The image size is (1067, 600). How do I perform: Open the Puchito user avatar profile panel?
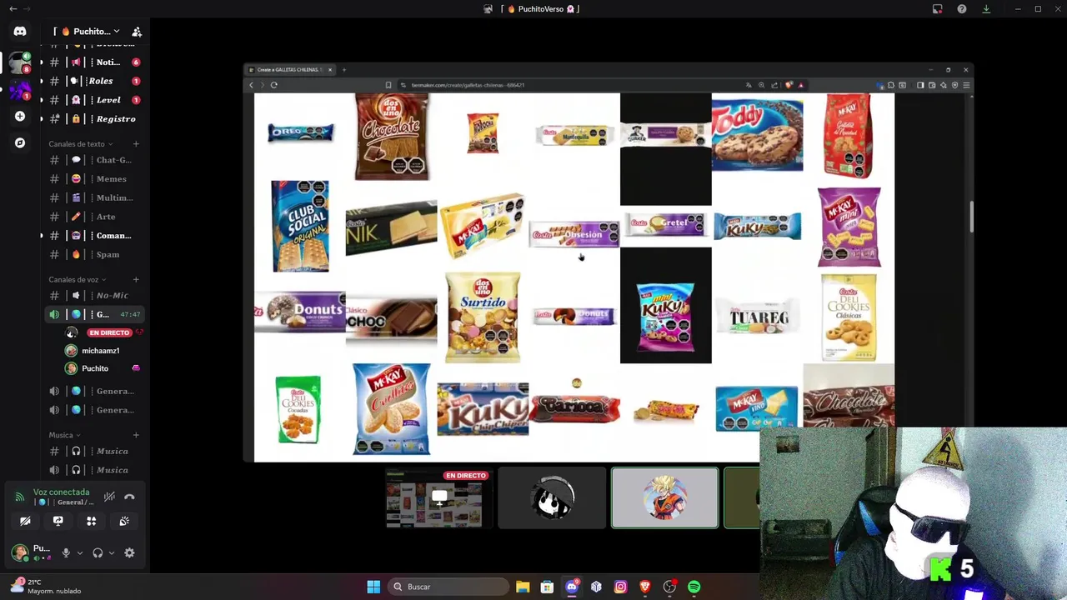[20, 552]
